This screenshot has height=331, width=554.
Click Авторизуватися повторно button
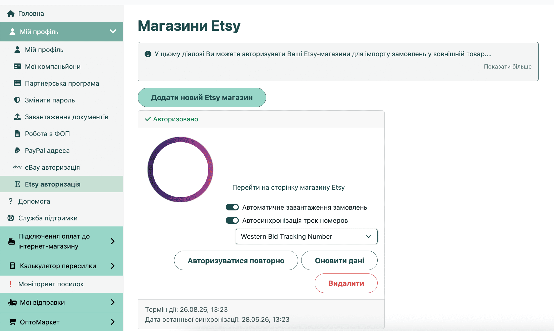[236, 260]
